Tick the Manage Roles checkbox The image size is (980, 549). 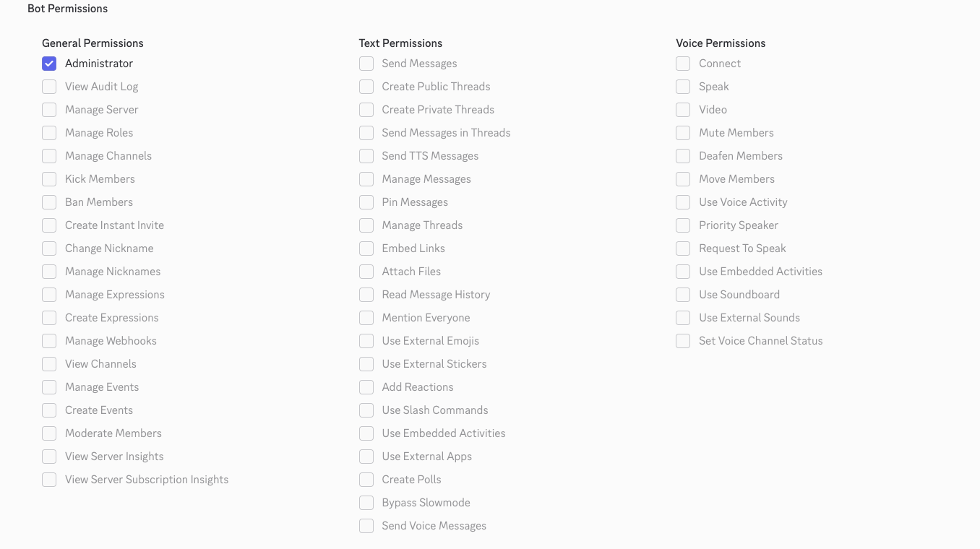pos(49,133)
